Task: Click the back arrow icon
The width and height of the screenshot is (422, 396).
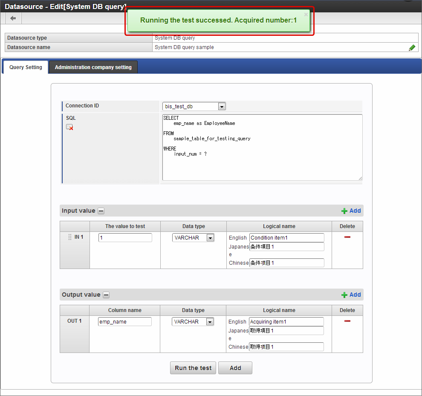Action: point(13,18)
